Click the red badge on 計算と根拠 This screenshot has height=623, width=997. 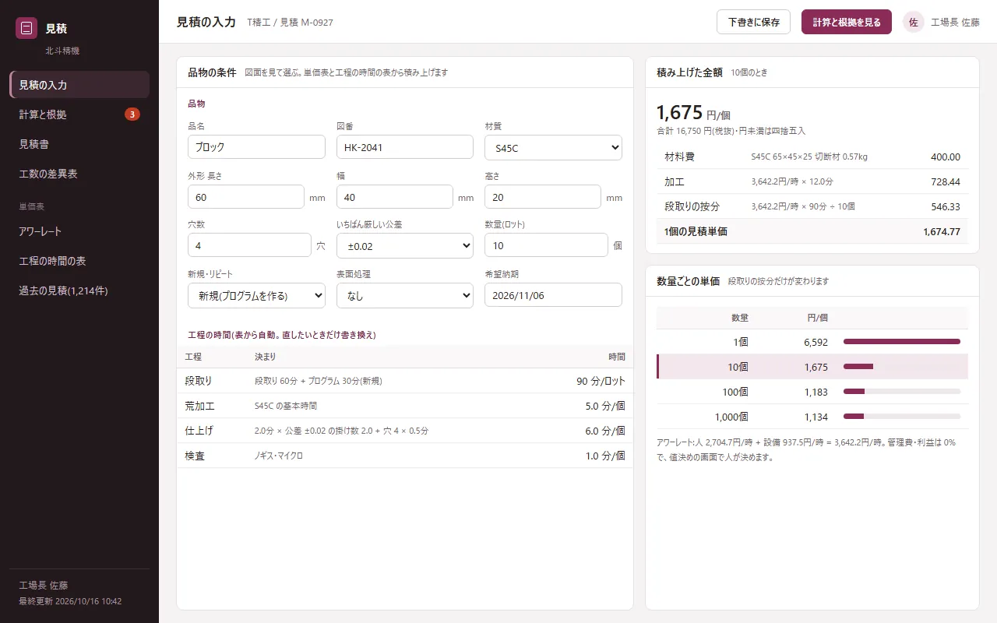coord(132,114)
